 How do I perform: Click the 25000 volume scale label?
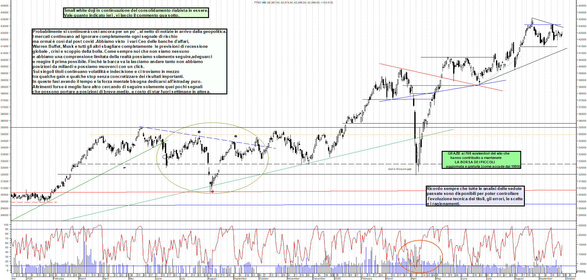(582, 225)
